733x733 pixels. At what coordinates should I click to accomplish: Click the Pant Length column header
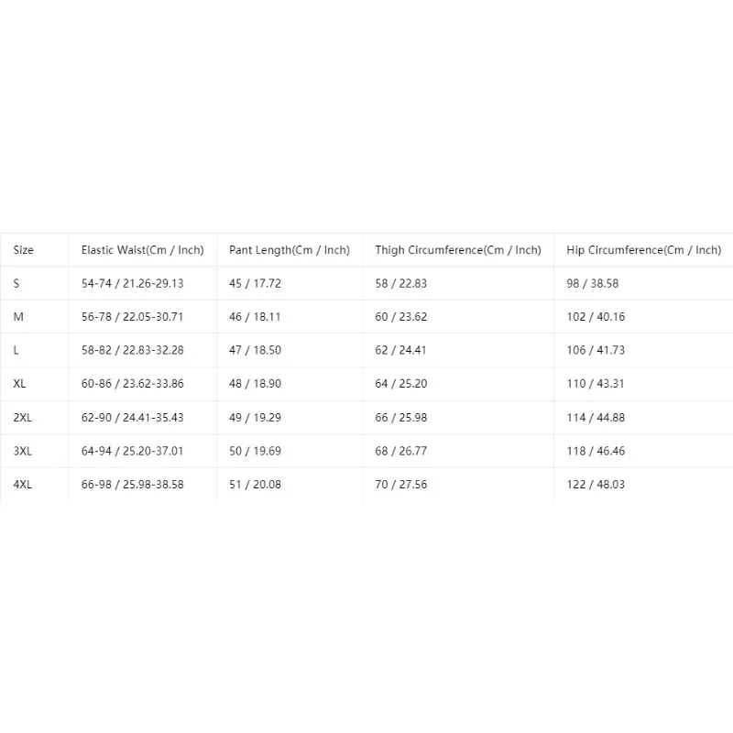click(290, 250)
